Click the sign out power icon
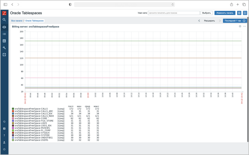 [x=4, y=149]
